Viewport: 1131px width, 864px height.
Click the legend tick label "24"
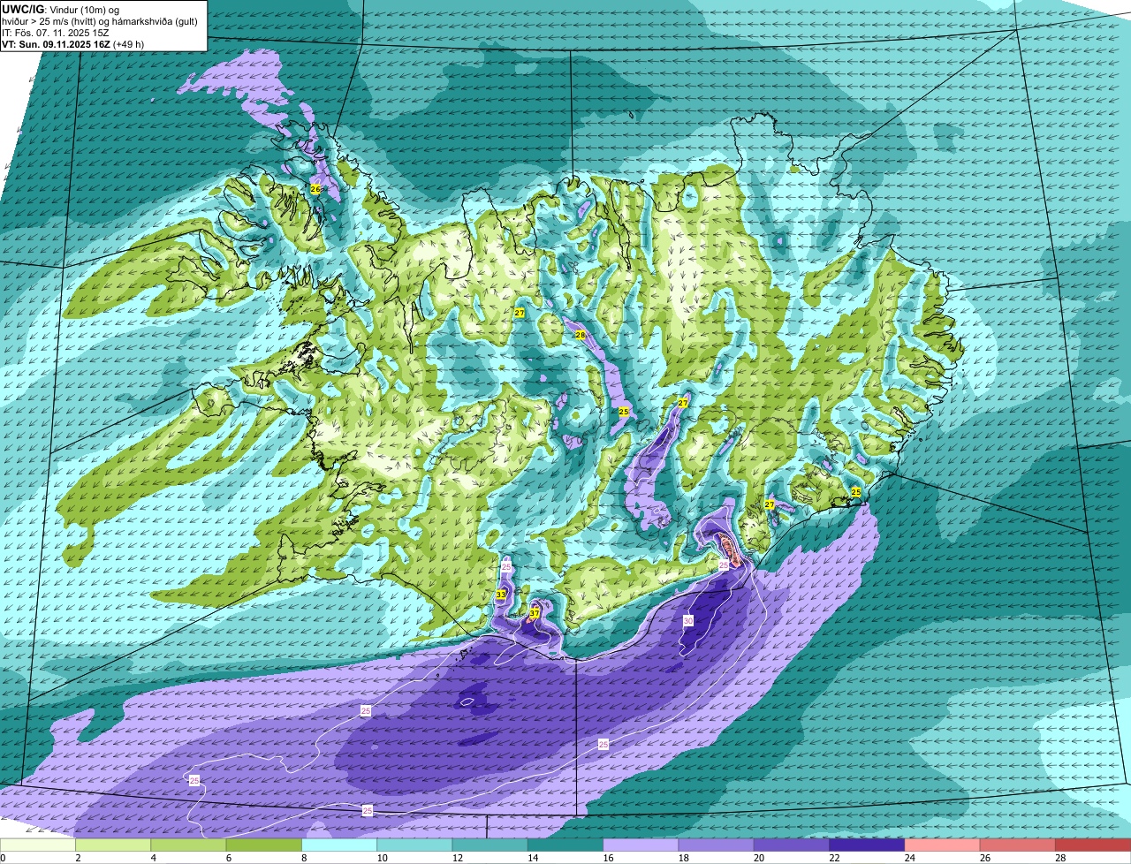pos(908,858)
